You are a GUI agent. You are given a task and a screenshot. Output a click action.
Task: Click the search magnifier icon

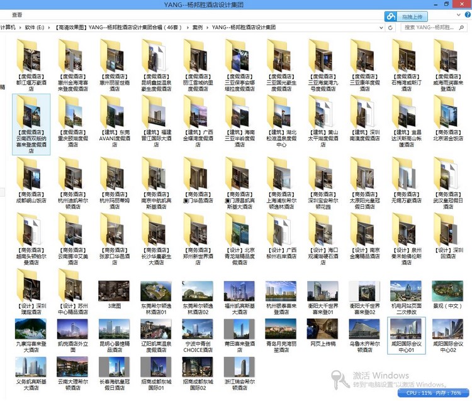tap(461, 28)
